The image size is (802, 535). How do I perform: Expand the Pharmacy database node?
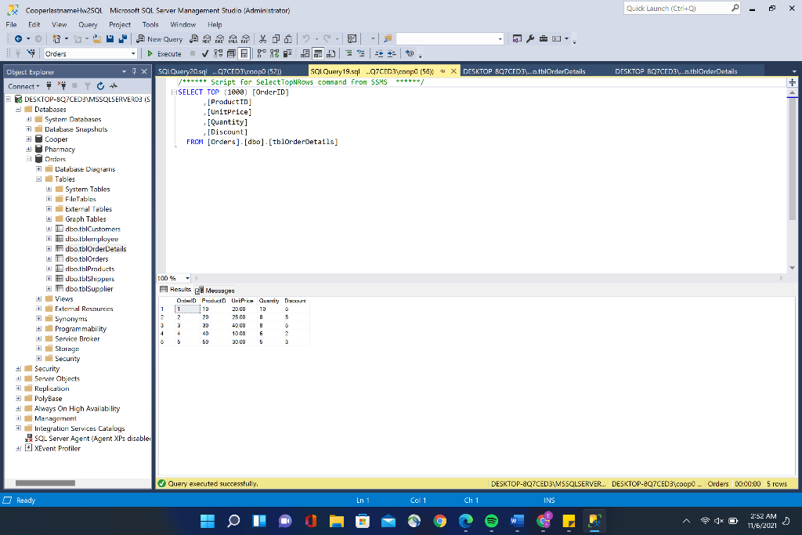[29, 150]
